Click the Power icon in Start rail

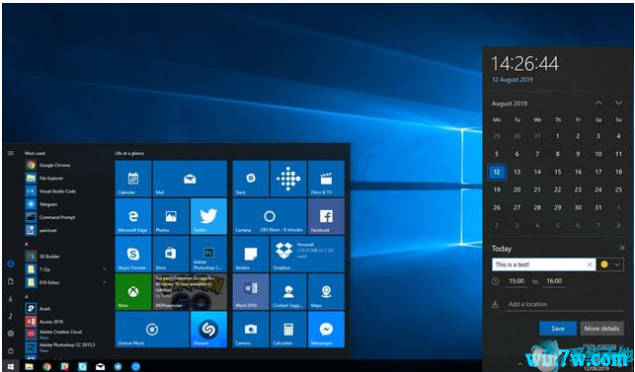11,351
